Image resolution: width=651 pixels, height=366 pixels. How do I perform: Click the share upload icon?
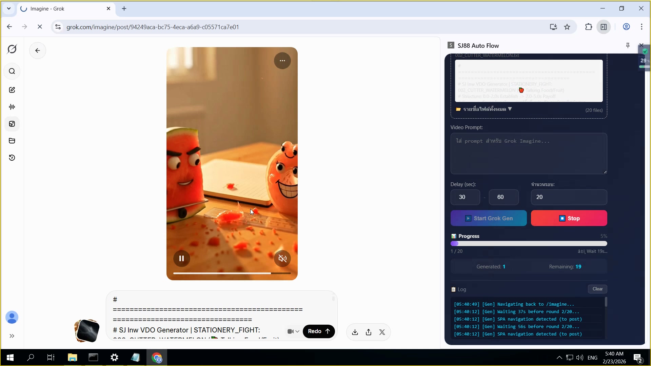[x=369, y=332]
